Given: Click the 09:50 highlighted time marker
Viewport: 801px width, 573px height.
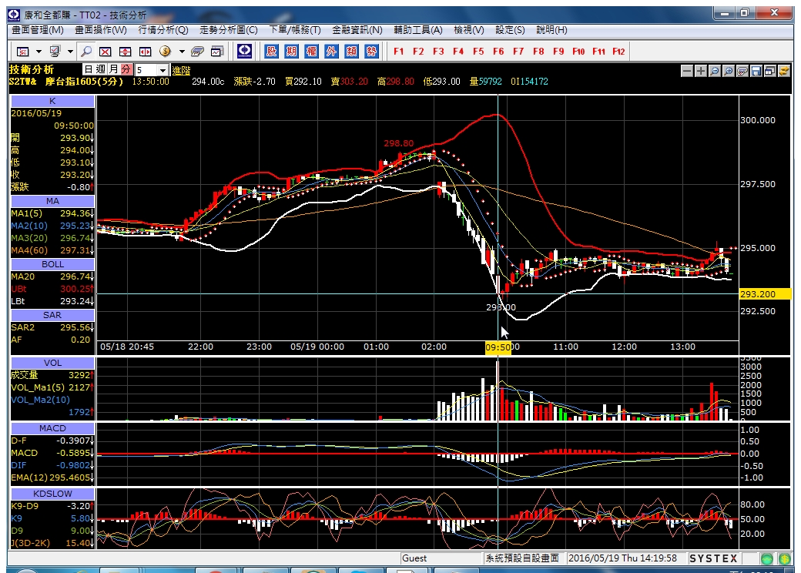Looking at the screenshot, I should pyautogui.click(x=498, y=347).
